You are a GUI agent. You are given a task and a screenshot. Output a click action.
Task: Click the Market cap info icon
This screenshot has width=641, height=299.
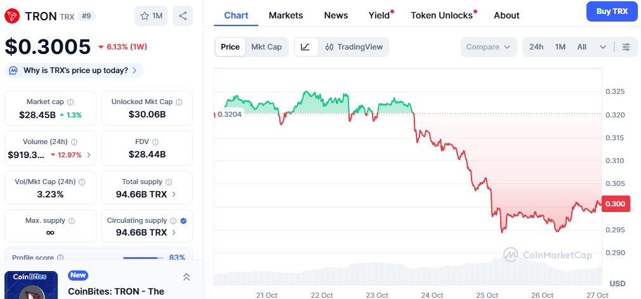70,102
